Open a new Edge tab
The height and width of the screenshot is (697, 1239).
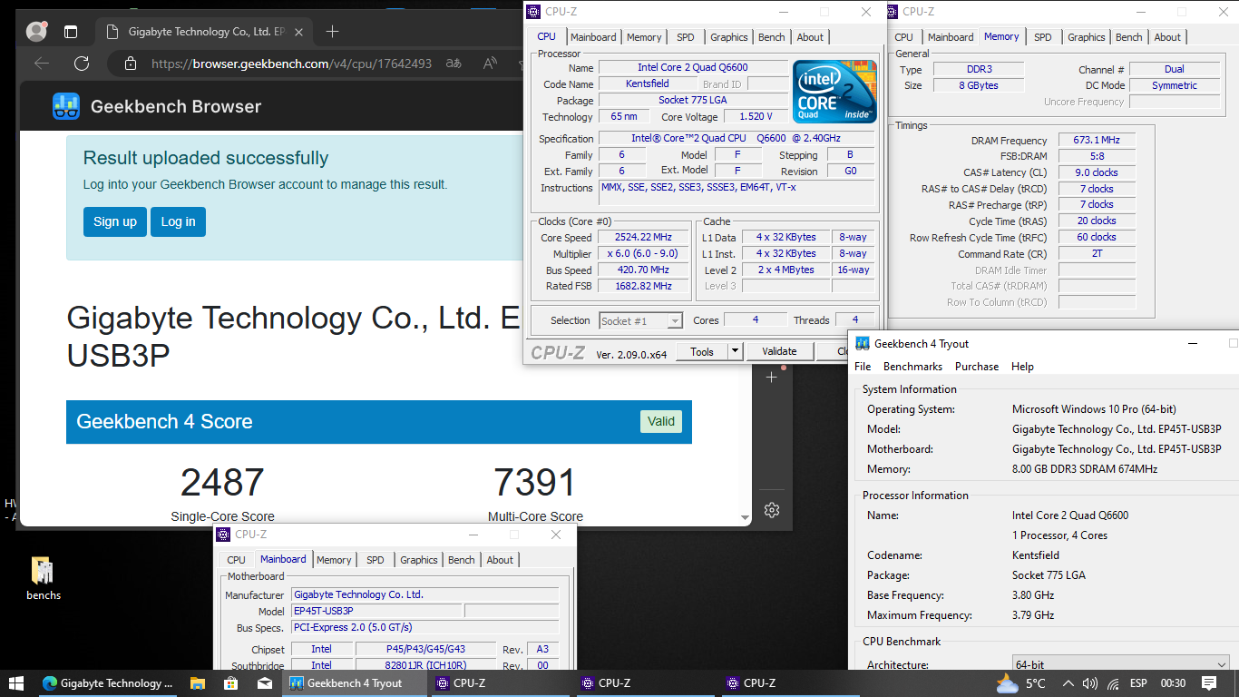pyautogui.click(x=332, y=32)
